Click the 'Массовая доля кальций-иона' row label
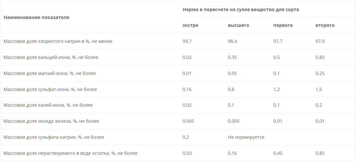This screenshot has width=356, height=162. [x=51, y=57]
